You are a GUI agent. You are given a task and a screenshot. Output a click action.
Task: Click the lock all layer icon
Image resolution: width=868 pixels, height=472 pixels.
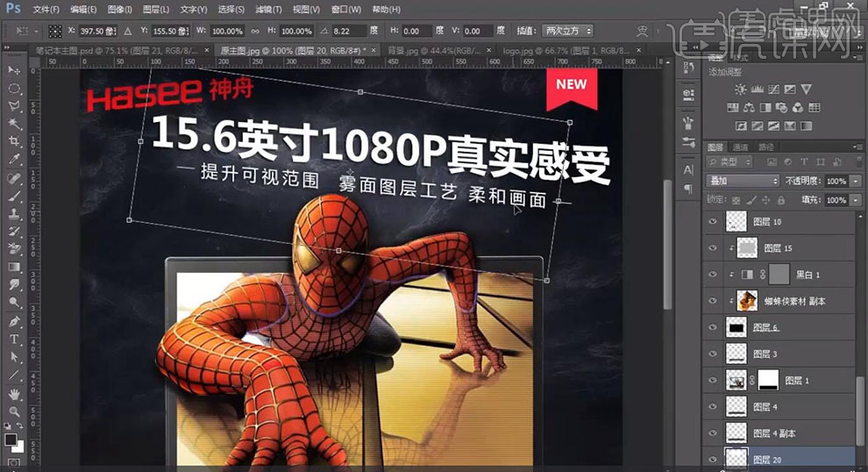pos(783,200)
